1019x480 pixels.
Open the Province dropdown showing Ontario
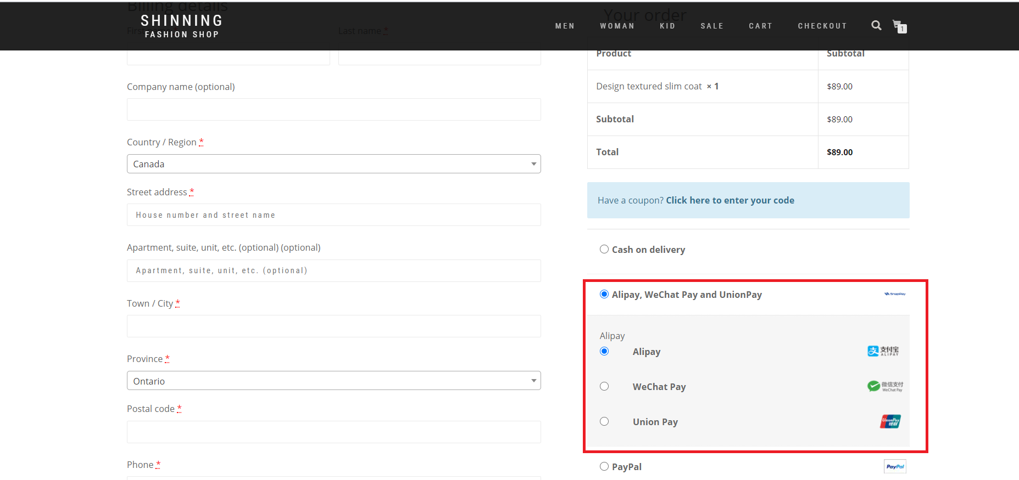(334, 381)
